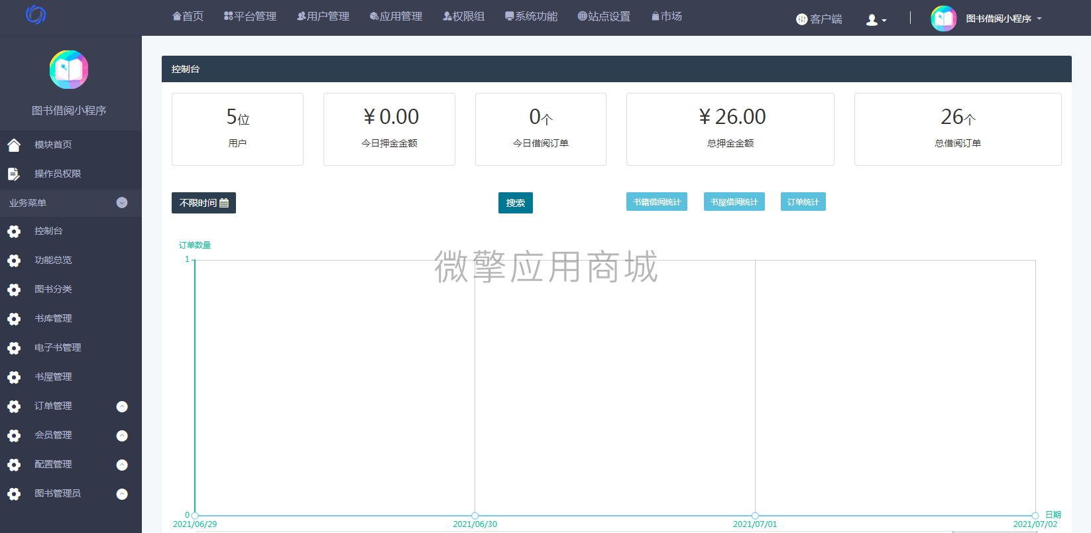
Task: Click the gear icon beside 配置管理
Action: click(14, 465)
